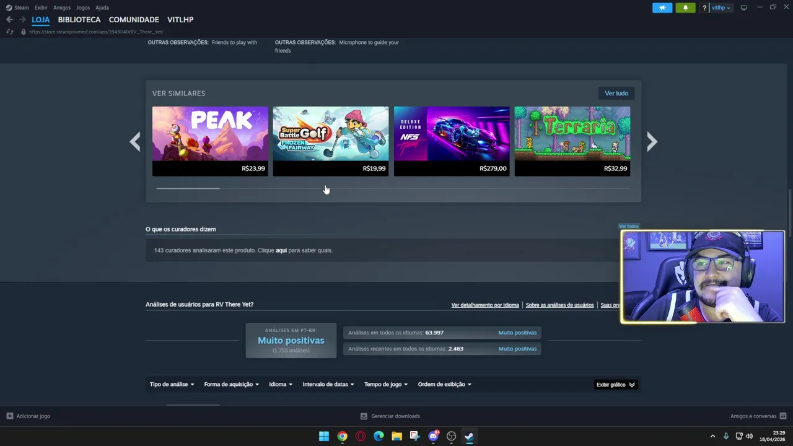Open the PEAK game card
This screenshot has height=446, width=793.
tap(210, 141)
